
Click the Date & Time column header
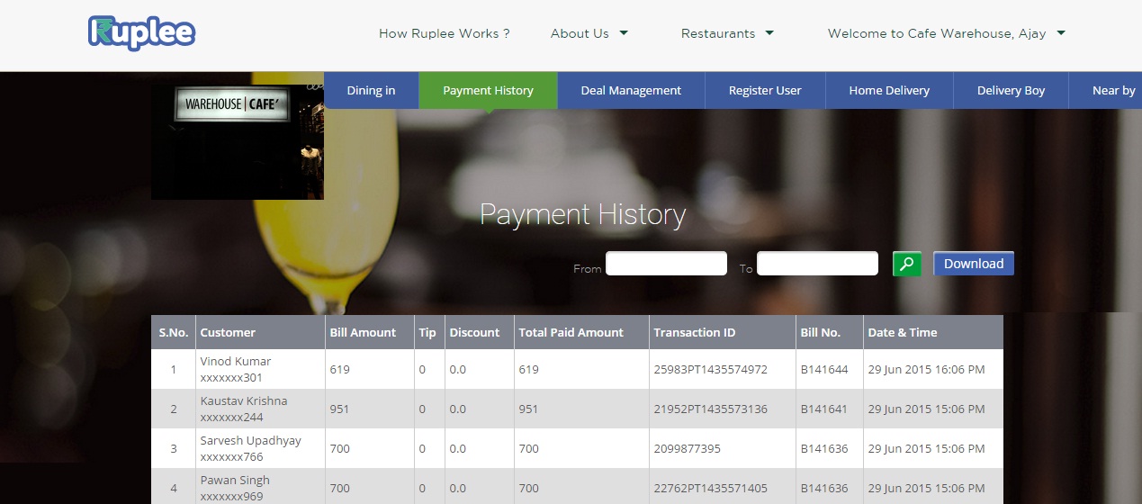[x=902, y=332]
